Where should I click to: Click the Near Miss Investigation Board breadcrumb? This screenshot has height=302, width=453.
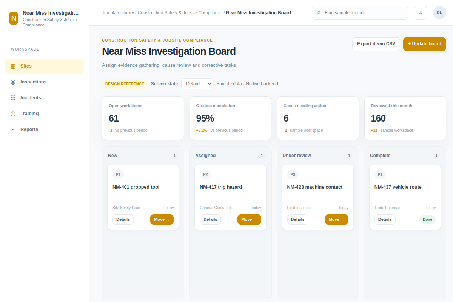(x=259, y=13)
